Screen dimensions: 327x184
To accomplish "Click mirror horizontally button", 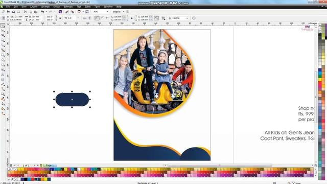I will tap(85, 18).
